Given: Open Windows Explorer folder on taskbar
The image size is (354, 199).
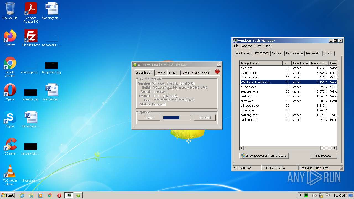Looking at the screenshot, I should tap(31, 195).
